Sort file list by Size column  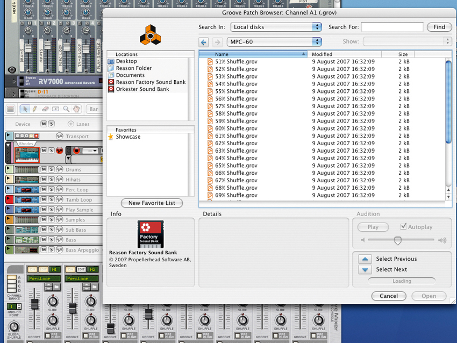(398, 54)
